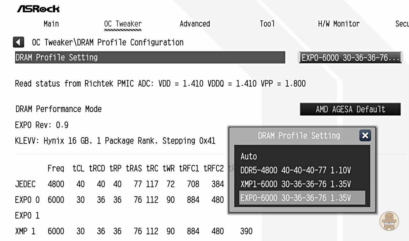
Task: Click the XMP 1 row label
Action: click(25, 231)
